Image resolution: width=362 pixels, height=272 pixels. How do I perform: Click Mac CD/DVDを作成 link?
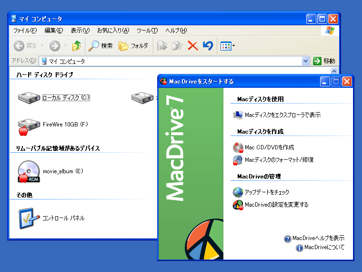pos(270,147)
